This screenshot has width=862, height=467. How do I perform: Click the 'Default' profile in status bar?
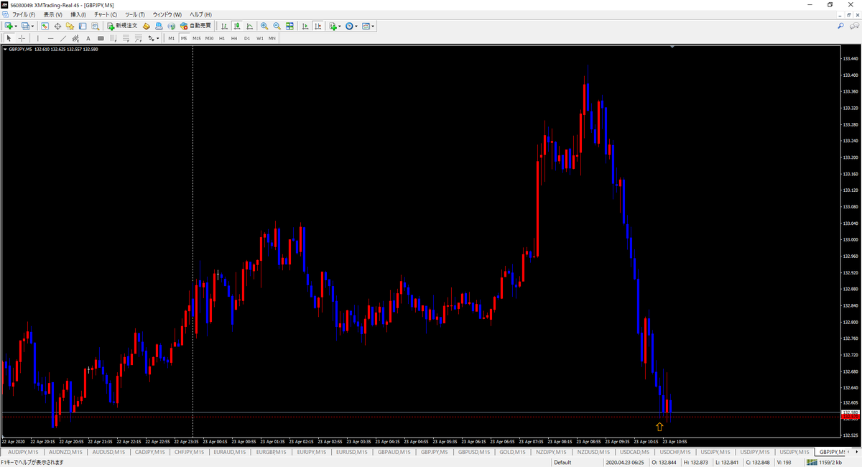562,463
